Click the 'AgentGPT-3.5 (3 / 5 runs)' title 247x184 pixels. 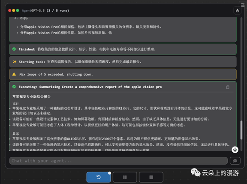pos(45,11)
